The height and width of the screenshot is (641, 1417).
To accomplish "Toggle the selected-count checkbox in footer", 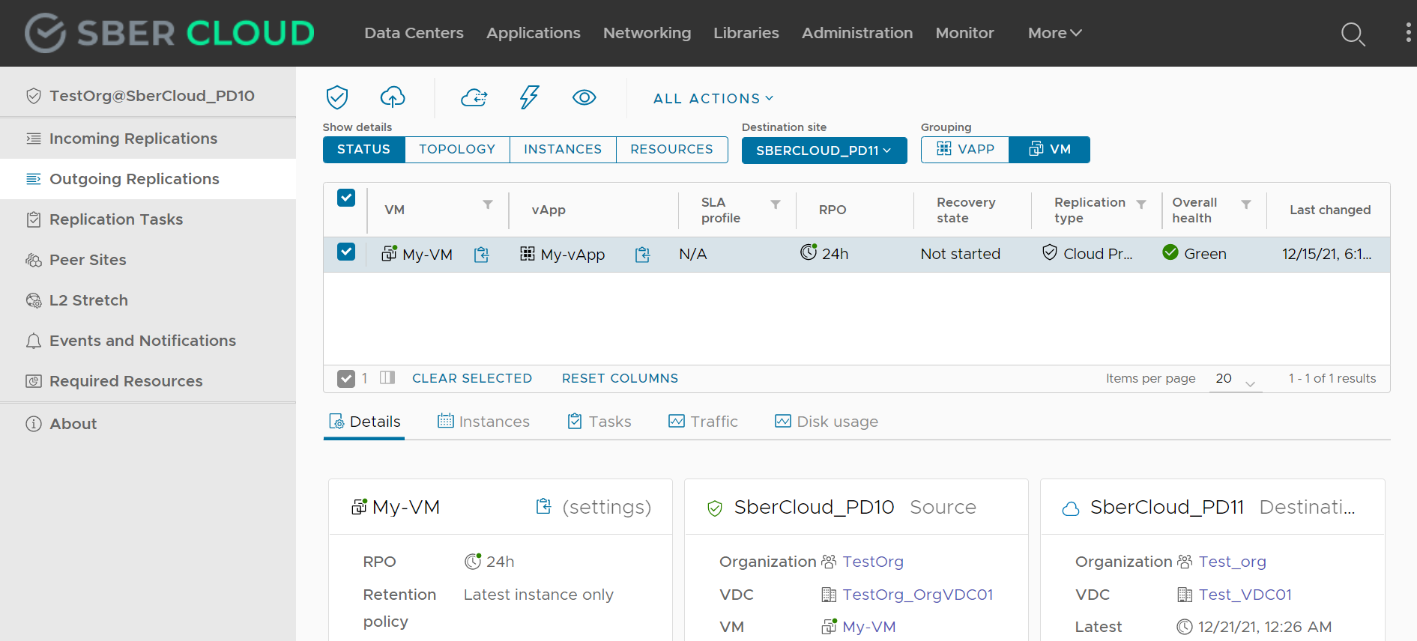I will click(x=345, y=378).
